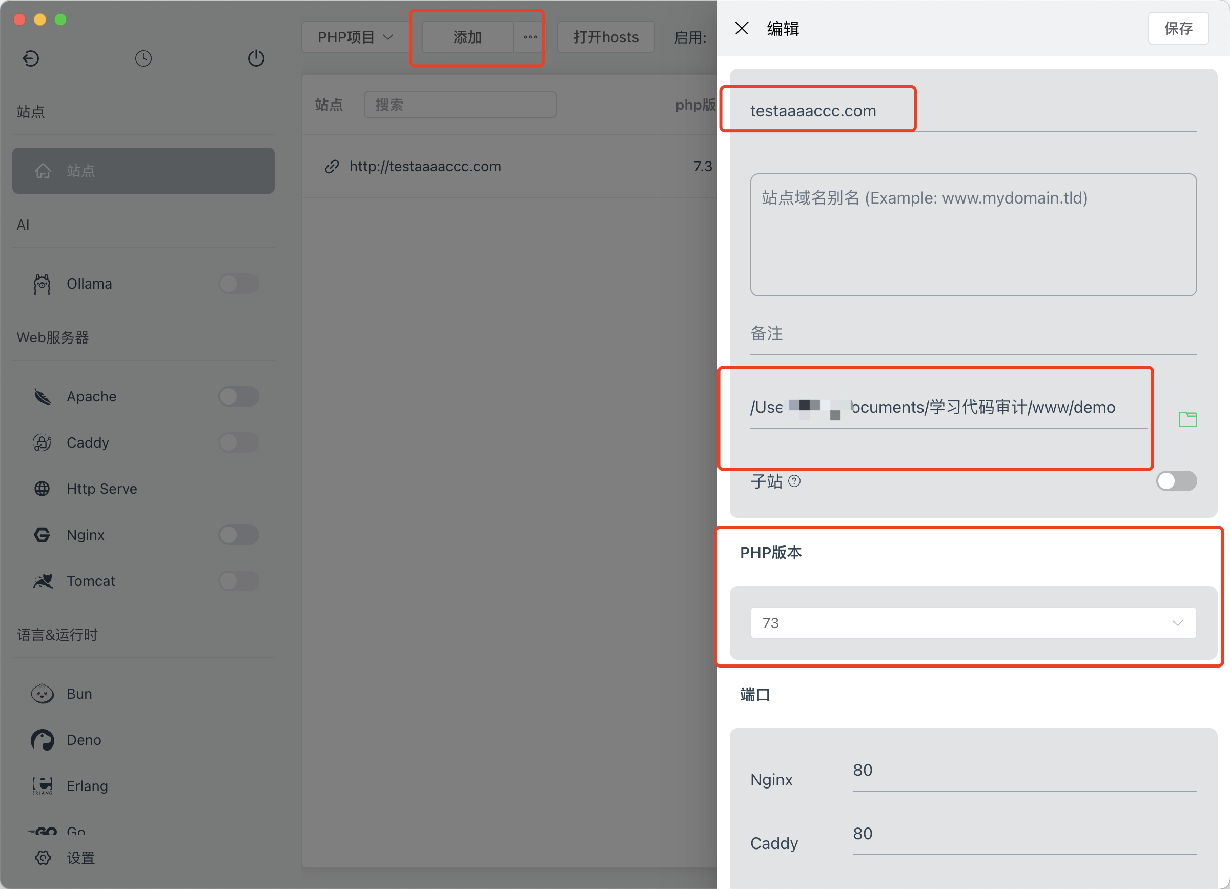Click the green folder browse icon
1230x889 pixels.
[x=1187, y=419]
